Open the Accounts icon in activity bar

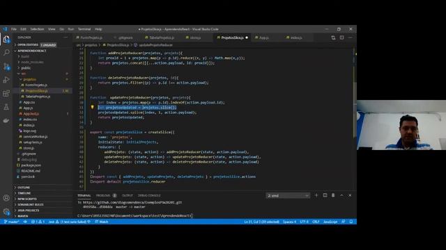point(6,198)
